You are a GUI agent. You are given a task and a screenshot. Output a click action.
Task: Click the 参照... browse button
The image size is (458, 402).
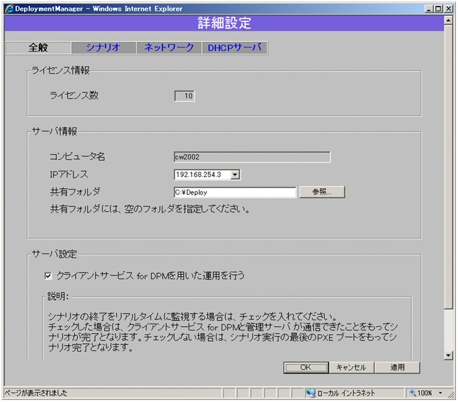[322, 192]
